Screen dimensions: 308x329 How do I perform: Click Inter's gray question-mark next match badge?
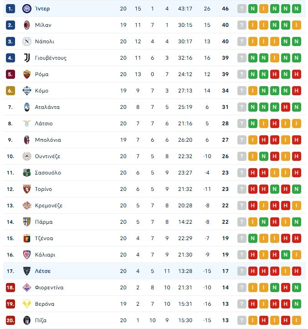[241, 9]
